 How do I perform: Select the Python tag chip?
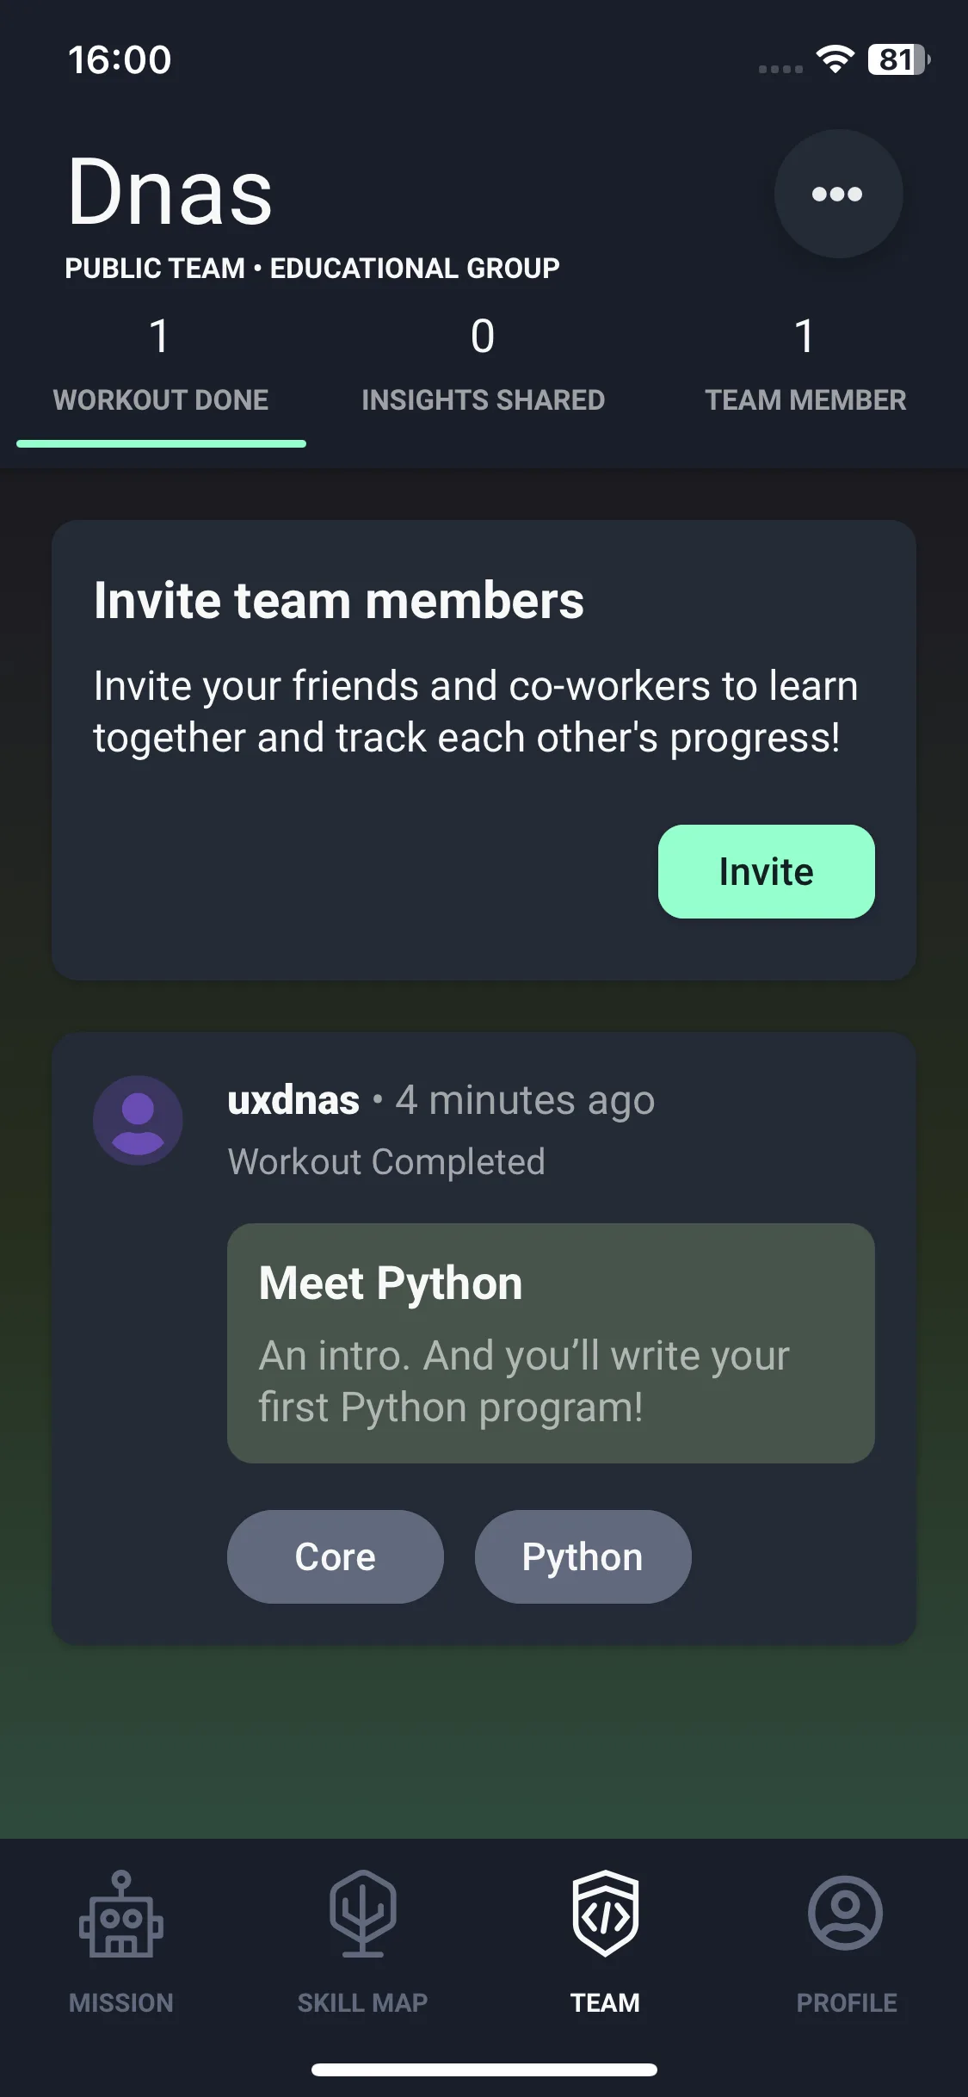coord(583,1556)
